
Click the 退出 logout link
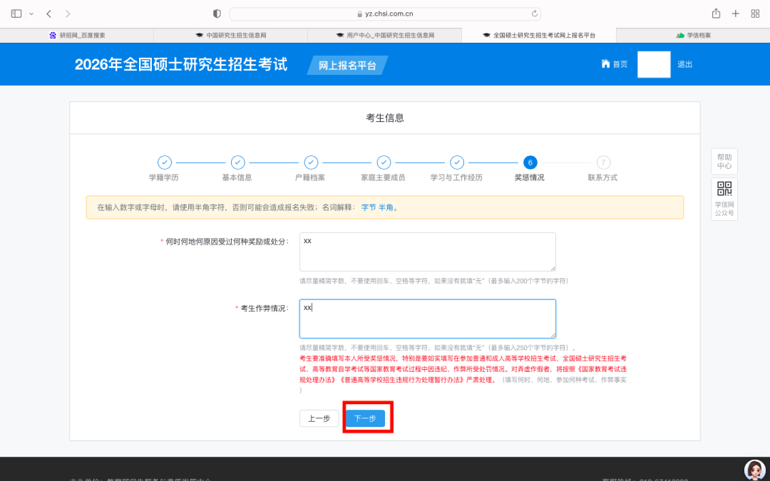tap(684, 64)
